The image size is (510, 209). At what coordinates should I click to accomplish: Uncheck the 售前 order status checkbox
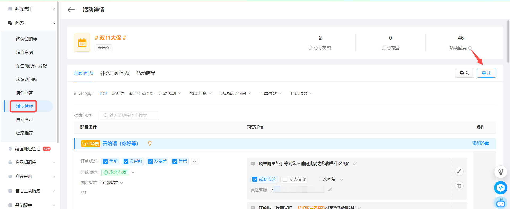click(x=106, y=162)
